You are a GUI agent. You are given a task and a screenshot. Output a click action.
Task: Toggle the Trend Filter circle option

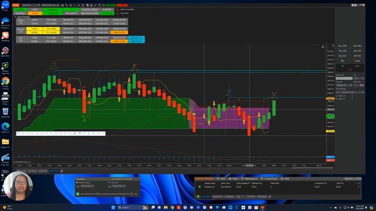117,9
